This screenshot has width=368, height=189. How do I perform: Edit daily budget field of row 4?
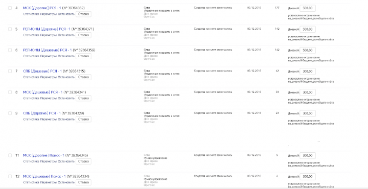tap(308, 8)
